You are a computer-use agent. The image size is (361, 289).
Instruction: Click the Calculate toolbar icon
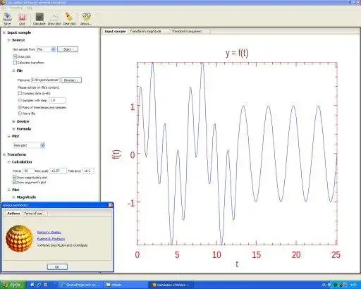tap(39, 19)
